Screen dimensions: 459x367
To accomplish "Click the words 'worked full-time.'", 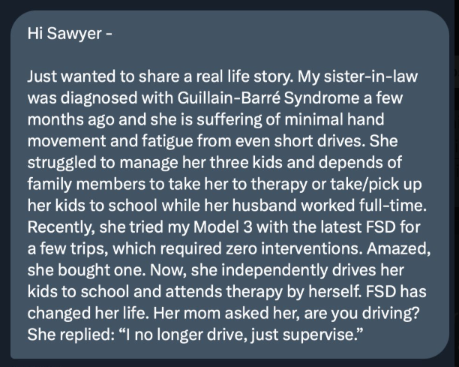I will (x=364, y=206).
